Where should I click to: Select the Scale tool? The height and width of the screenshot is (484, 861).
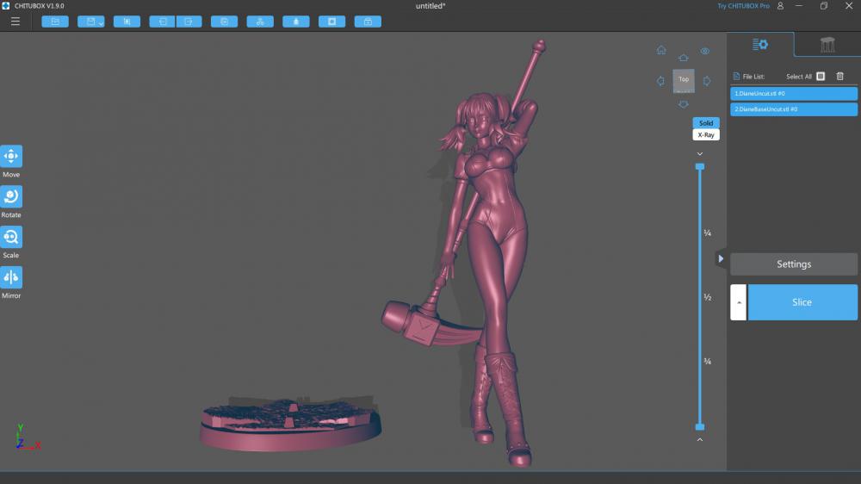11,237
